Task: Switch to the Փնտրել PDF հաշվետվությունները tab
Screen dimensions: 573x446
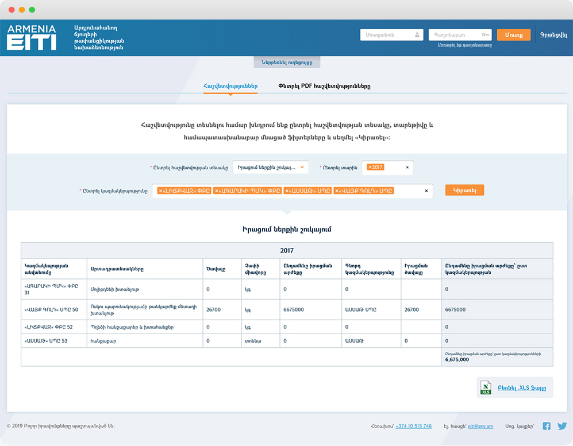Action: tap(324, 86)
